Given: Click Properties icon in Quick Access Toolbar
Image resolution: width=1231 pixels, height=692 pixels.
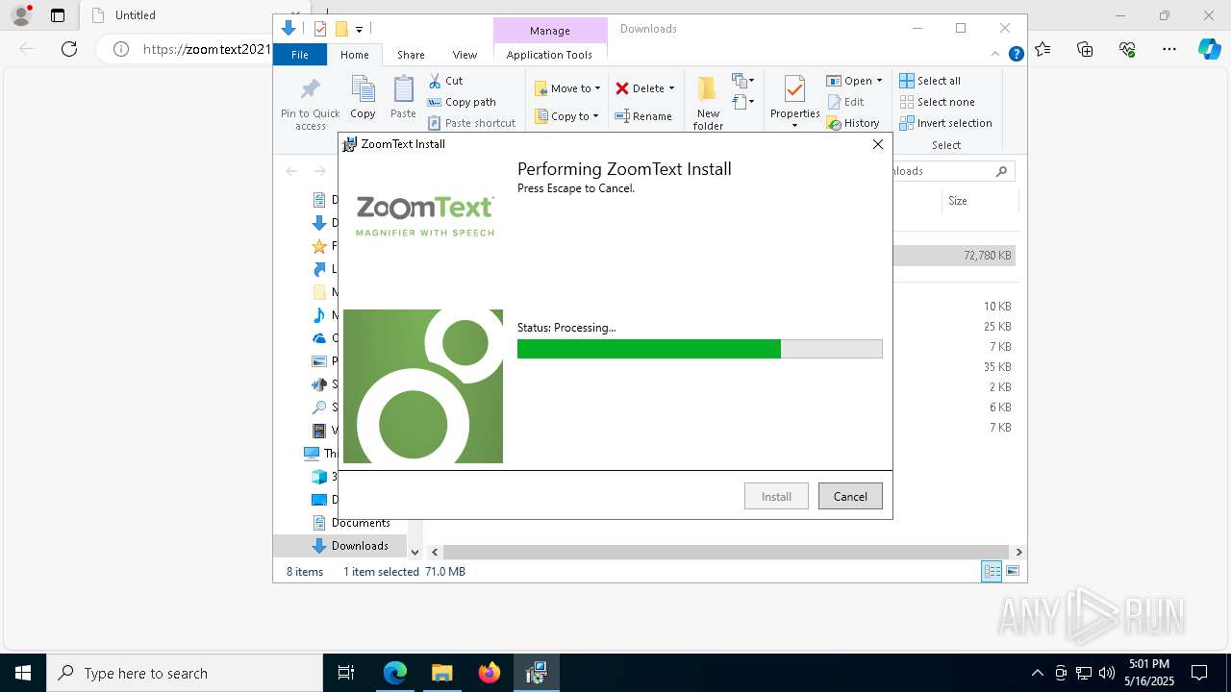Looking at the screenshot, I should [320, 29].
